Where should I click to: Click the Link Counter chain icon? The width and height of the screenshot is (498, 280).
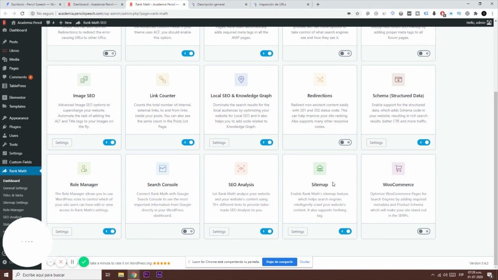click(163, 80)
